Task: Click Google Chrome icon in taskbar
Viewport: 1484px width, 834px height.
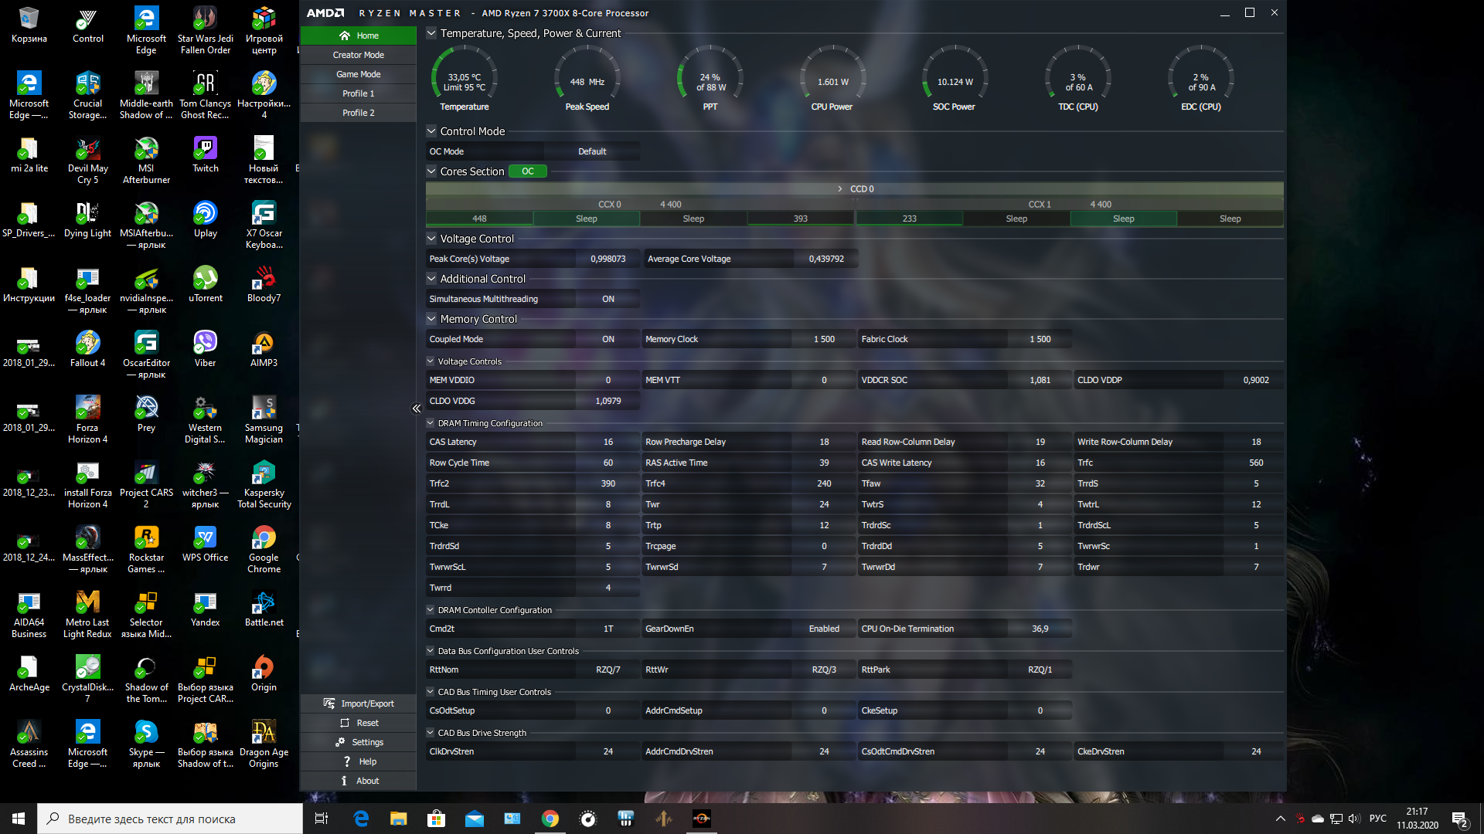Action: 550,819
